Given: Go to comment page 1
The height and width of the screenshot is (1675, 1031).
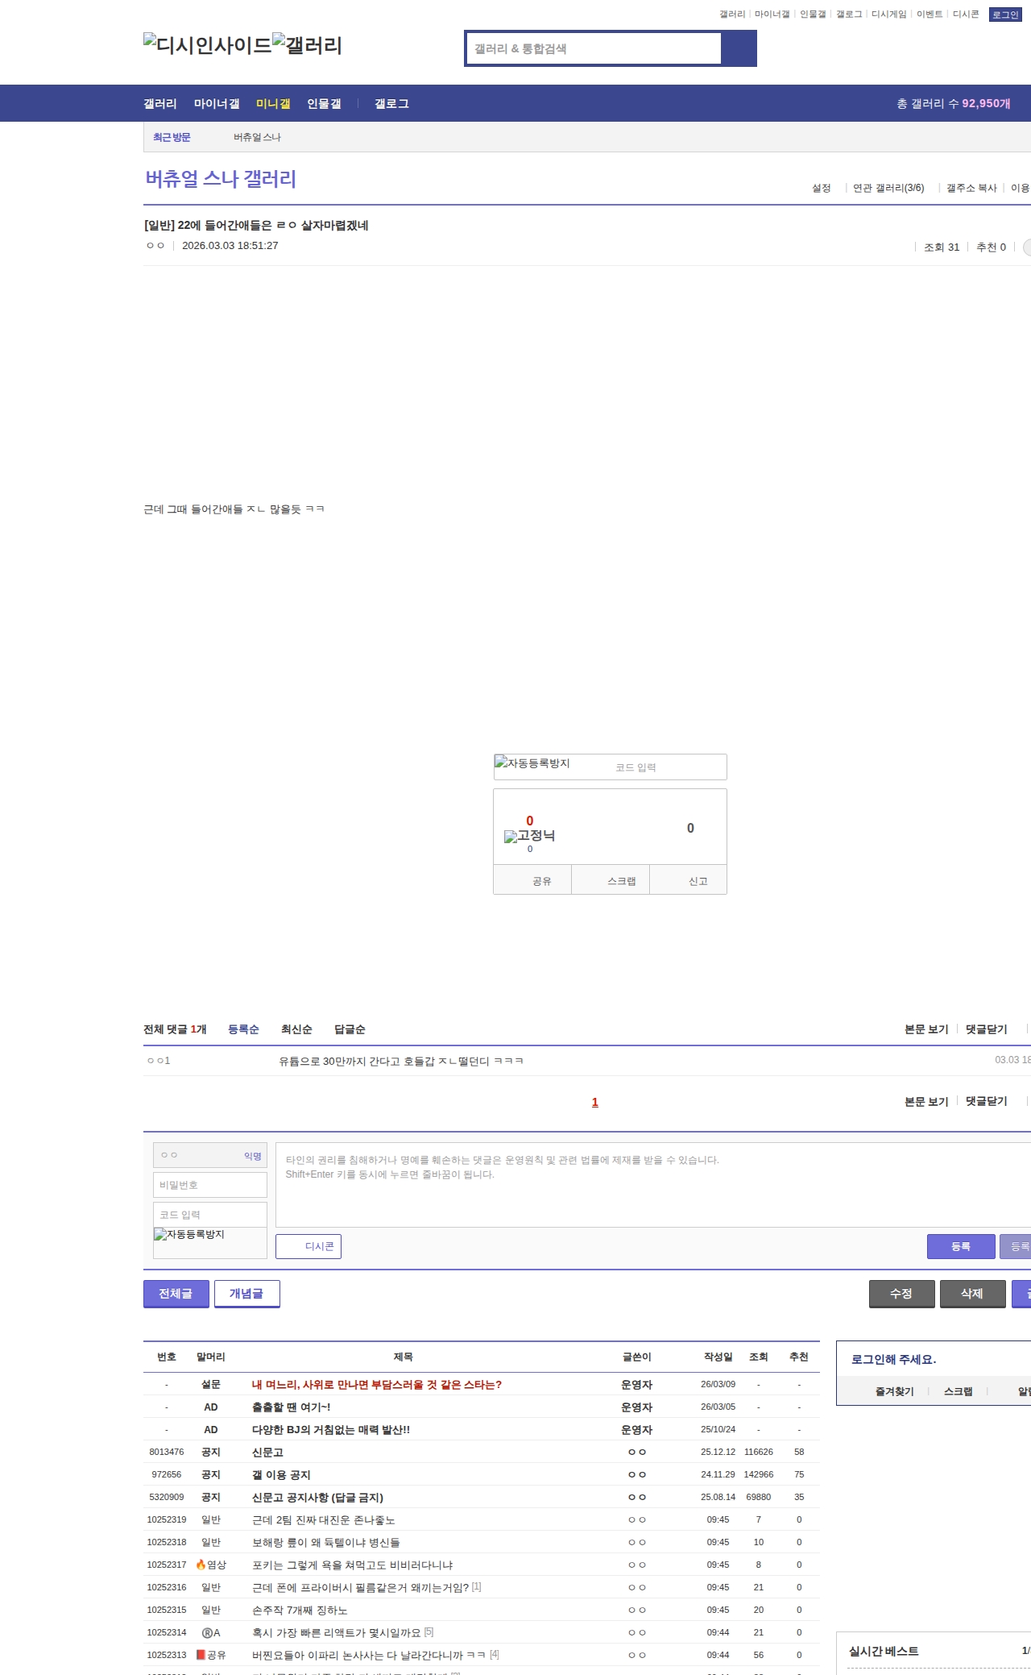Looking at the screenshot, I should (595, 1102).
